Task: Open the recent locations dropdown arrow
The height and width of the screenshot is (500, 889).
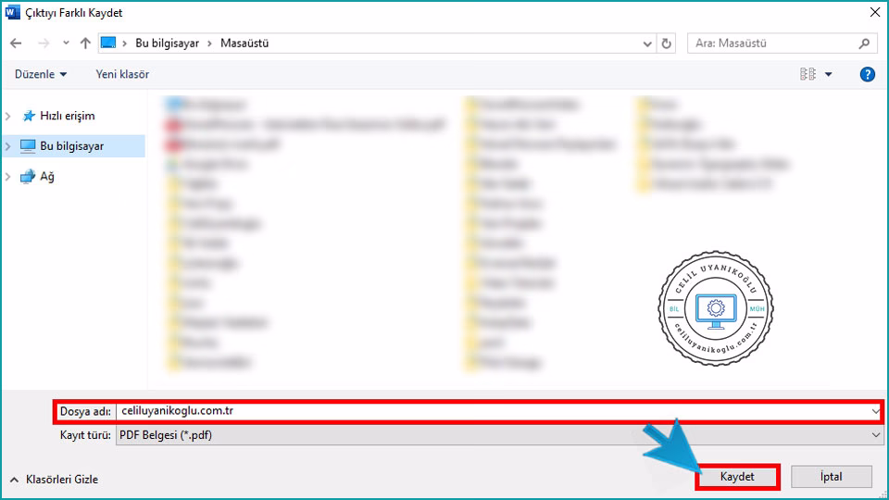Action: [x=66, y=44]
